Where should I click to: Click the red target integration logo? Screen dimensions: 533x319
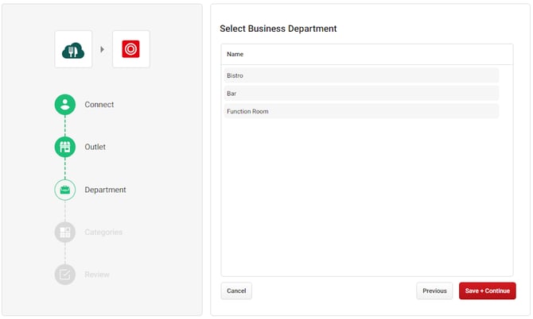[131, 49]
